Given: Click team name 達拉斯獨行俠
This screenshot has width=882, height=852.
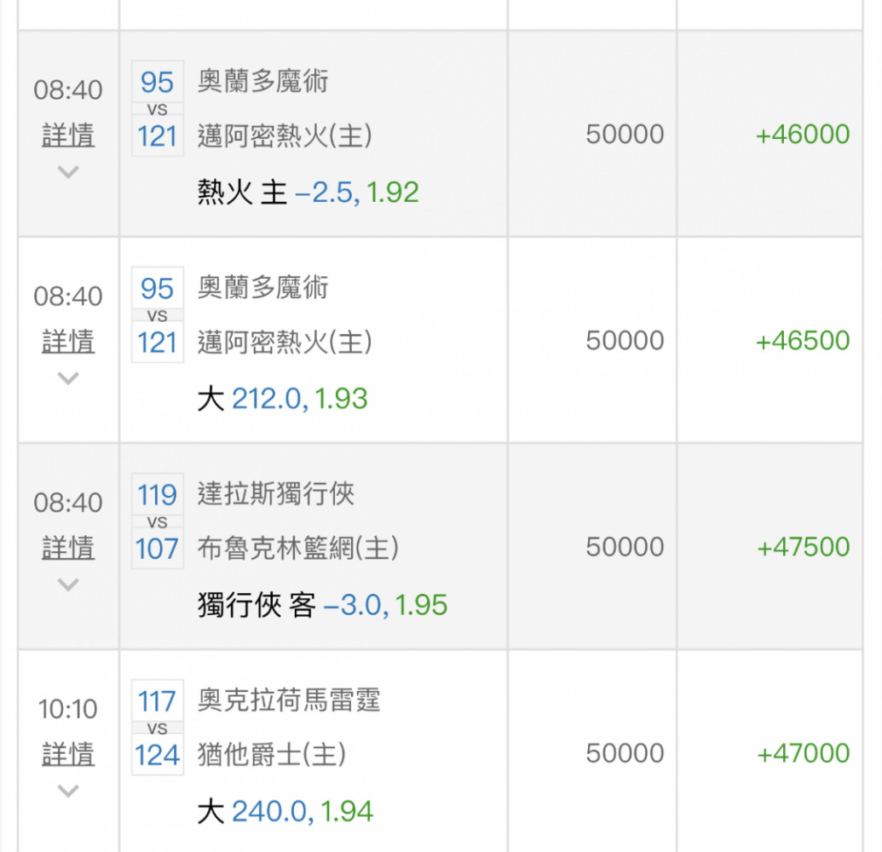Looking at the screenshot, I should point(275,494).
